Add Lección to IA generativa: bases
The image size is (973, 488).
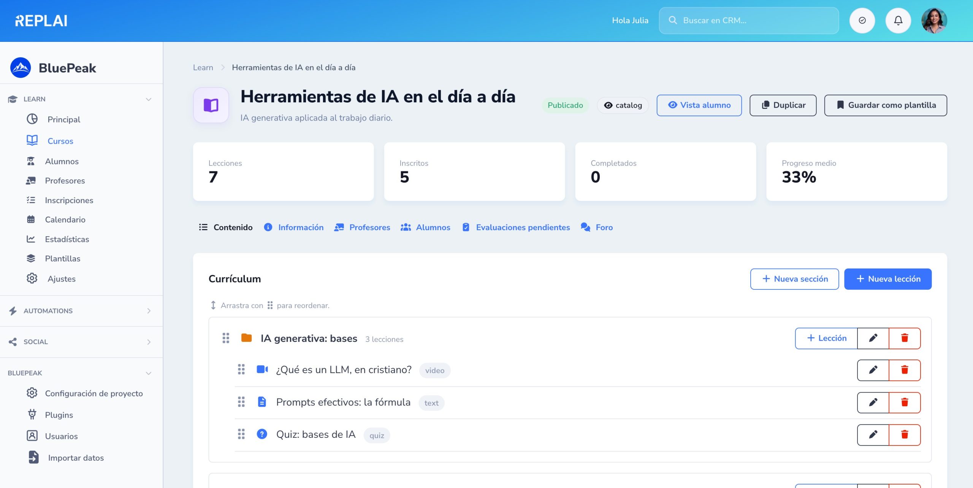[x=826, y=339]
